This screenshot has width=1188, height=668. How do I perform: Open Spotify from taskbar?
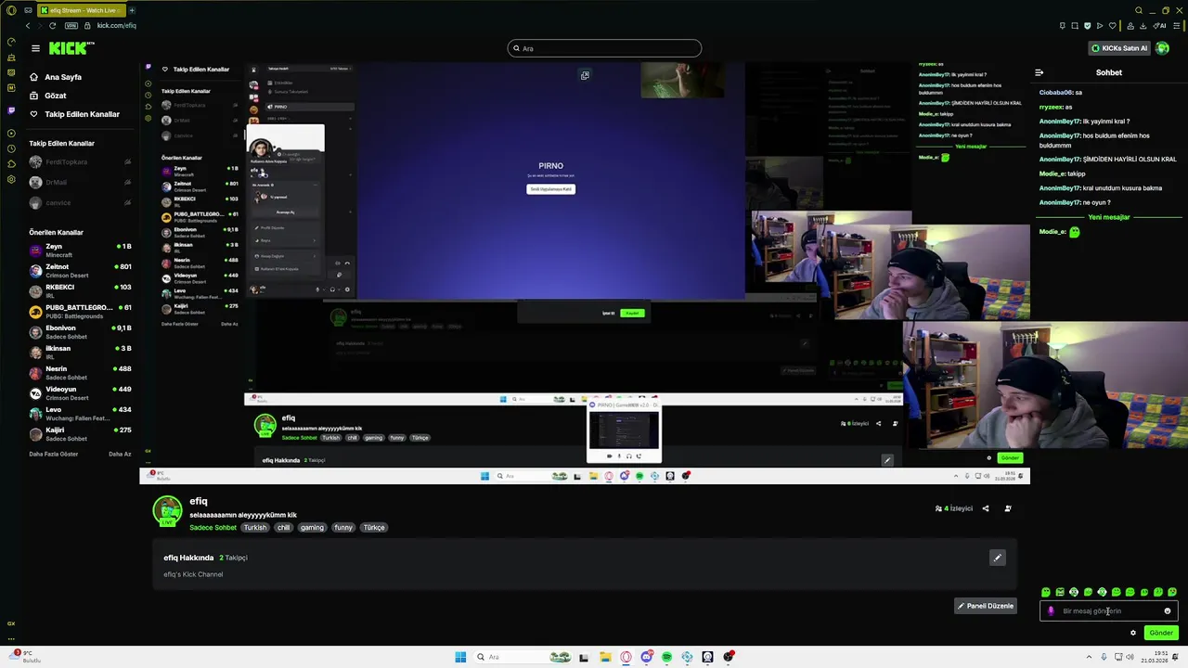click(x=666, y=657)
